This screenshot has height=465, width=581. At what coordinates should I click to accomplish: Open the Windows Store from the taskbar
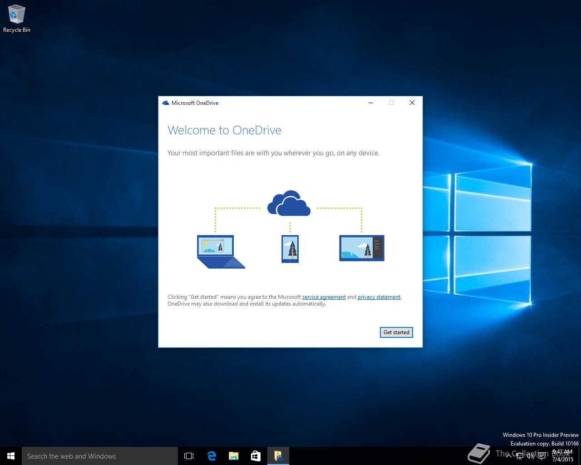(256, 456)
